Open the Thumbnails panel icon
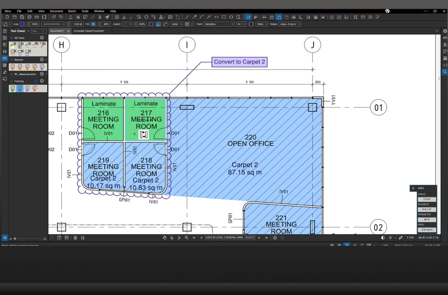The width and height of the screenshot is (448, 295). click(x=4, y=38)
